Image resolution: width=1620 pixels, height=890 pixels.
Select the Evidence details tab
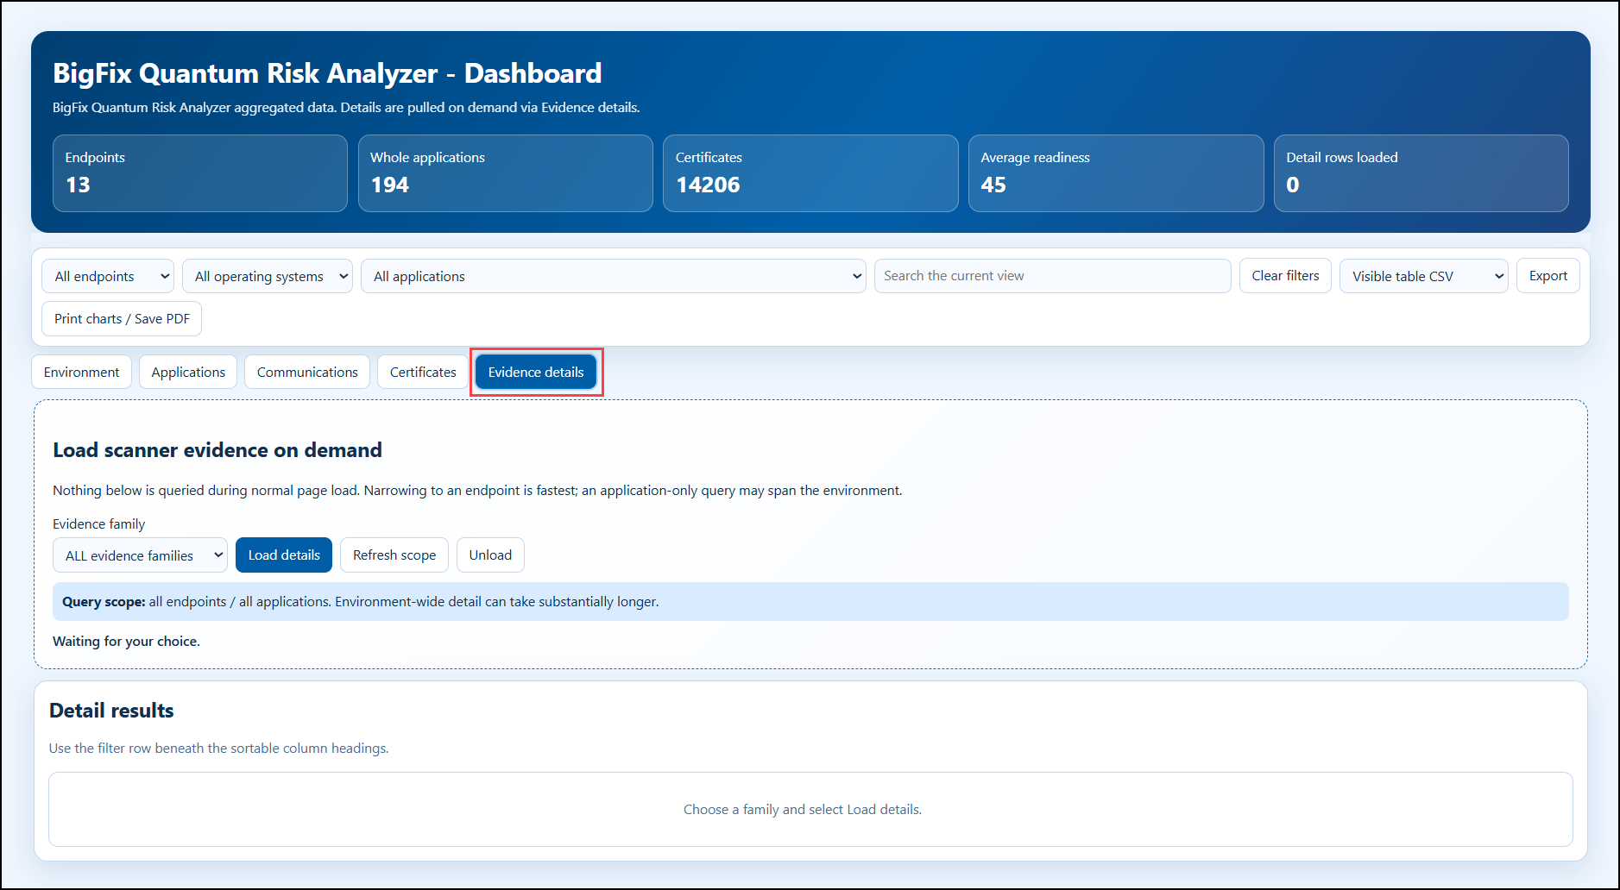coord(536,372)
